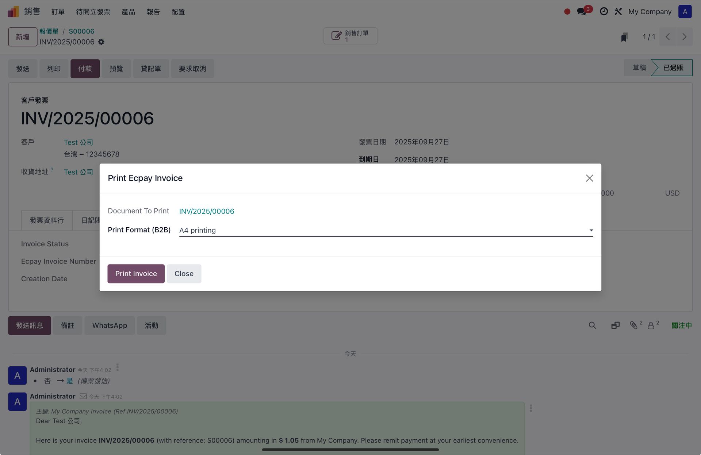Open the INV/2025/00006 document link
Viewport: 701px width, 455px height.
point(207,211)
